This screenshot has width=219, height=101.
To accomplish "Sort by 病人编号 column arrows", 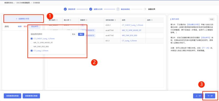I will click(57, 20).
